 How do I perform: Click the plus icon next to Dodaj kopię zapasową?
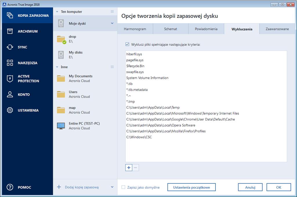(59, 187)
